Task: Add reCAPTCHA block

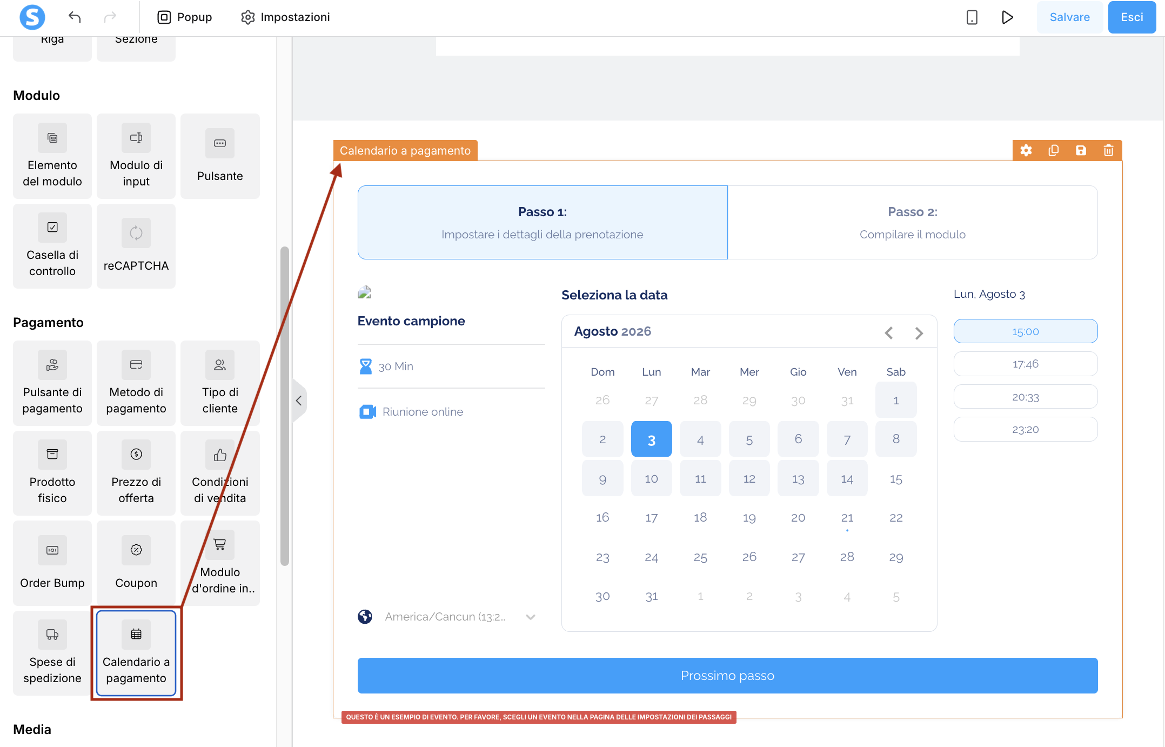Action: pyautogui.click(x=136, y=246)
